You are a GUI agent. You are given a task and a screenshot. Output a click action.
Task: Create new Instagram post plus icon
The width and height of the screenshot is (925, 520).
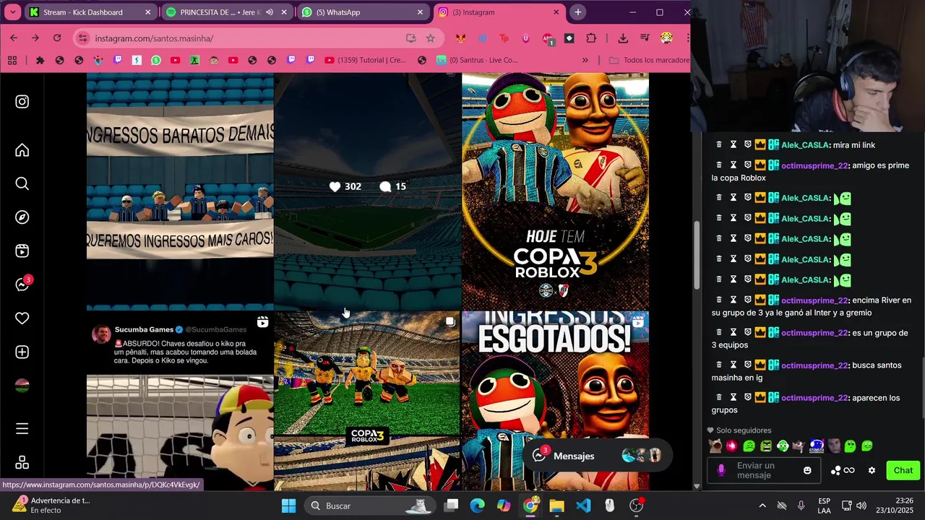[x=22, y=352]
